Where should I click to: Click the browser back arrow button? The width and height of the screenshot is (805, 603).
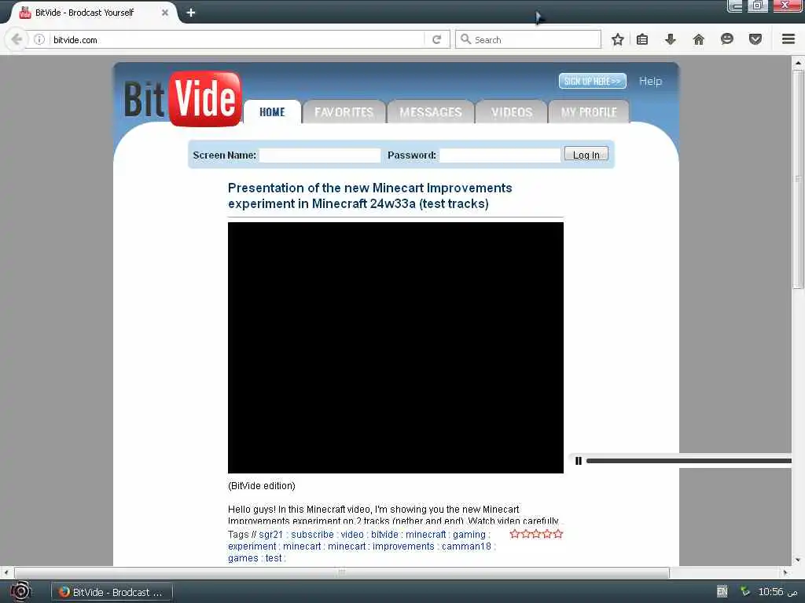click(x=17, y=39)
